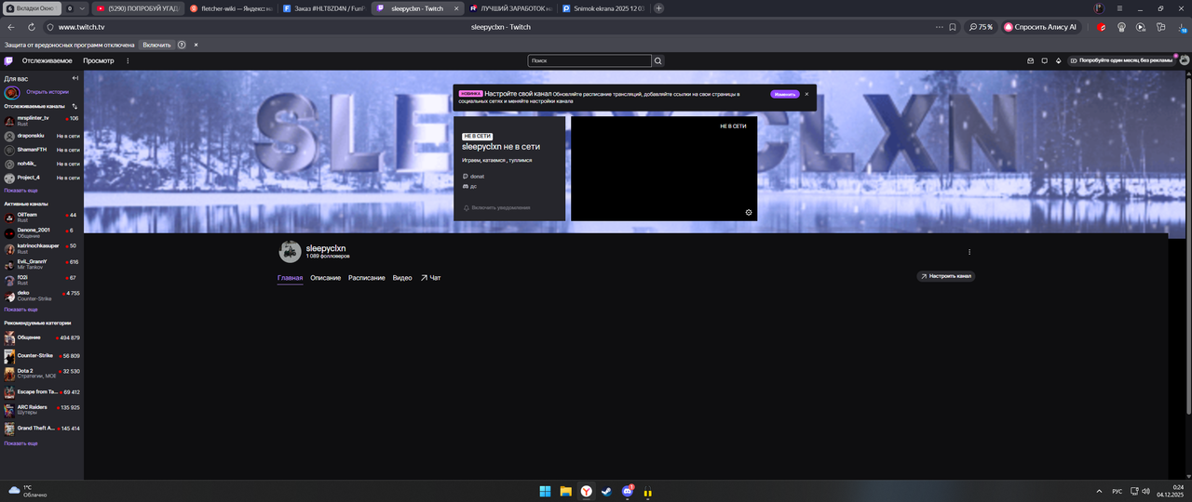Open mrsplinter_tv channel in sidebar
Viewport: 1192px width, 502px height.
42,121
